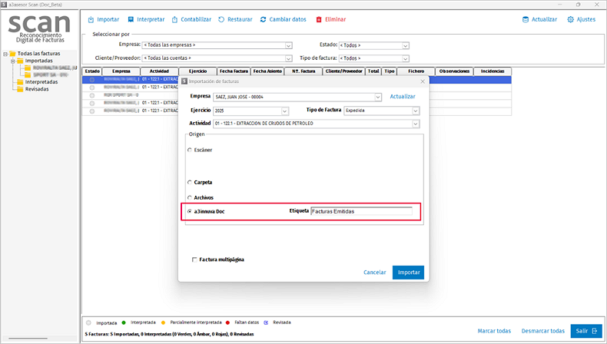Click the Etiqueta input field
Image resolution: width=607 pixels, height=344 pixels.
362,211
